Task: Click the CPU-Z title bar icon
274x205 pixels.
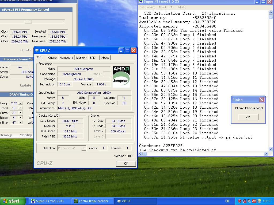Action: [37, 50]
